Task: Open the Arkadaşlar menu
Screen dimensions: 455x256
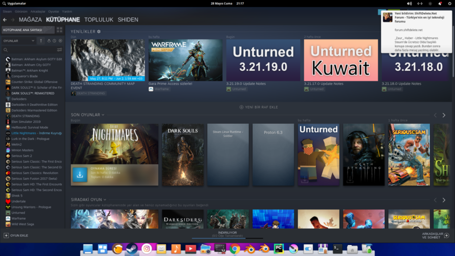Action: click(38, 12)
